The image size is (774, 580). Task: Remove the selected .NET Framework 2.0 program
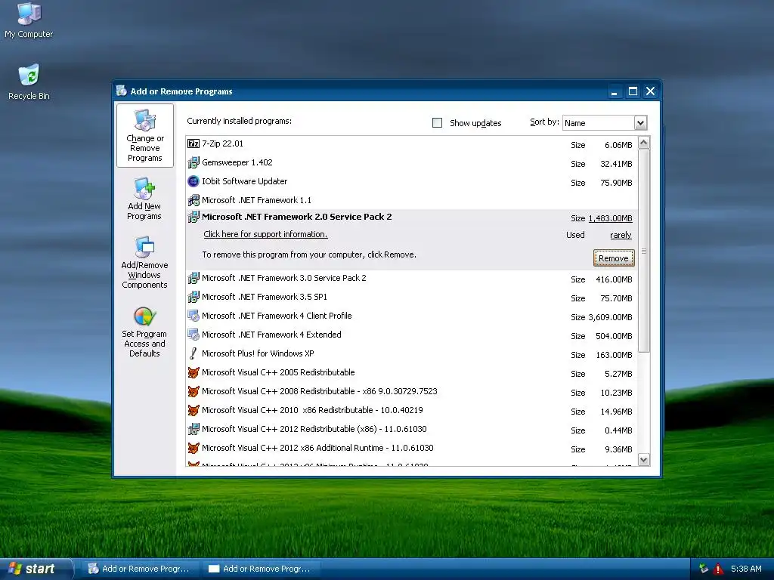614,258
